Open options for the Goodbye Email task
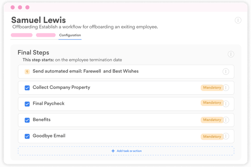 [226, 136]
